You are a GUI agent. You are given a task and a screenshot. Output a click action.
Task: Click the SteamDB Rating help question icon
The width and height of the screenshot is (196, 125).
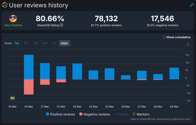pyautogui.click(x=62, y=25)
